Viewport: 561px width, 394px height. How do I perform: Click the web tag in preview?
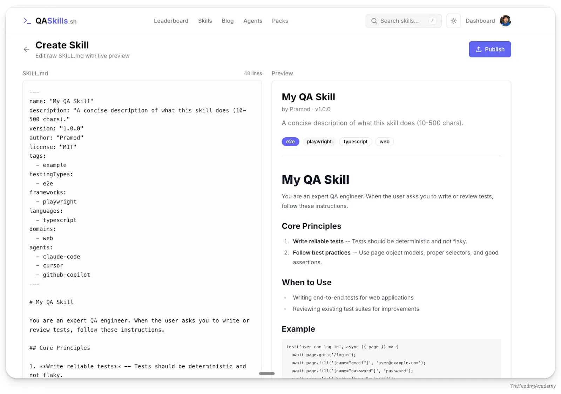coord(384,142)
